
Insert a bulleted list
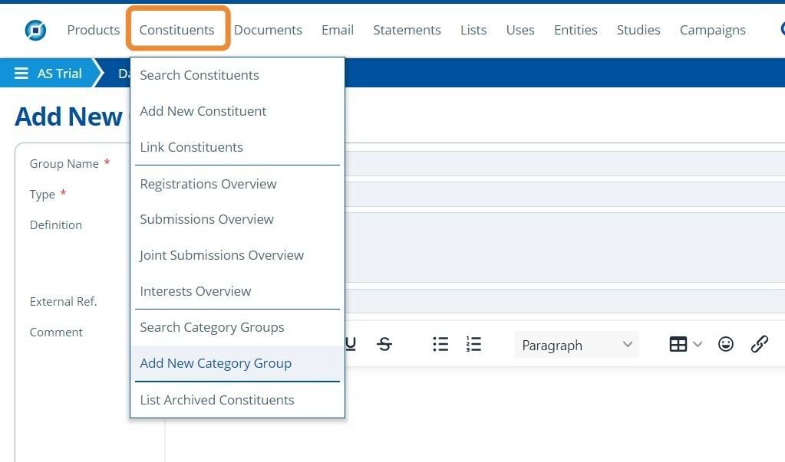(x=440, y=345)
